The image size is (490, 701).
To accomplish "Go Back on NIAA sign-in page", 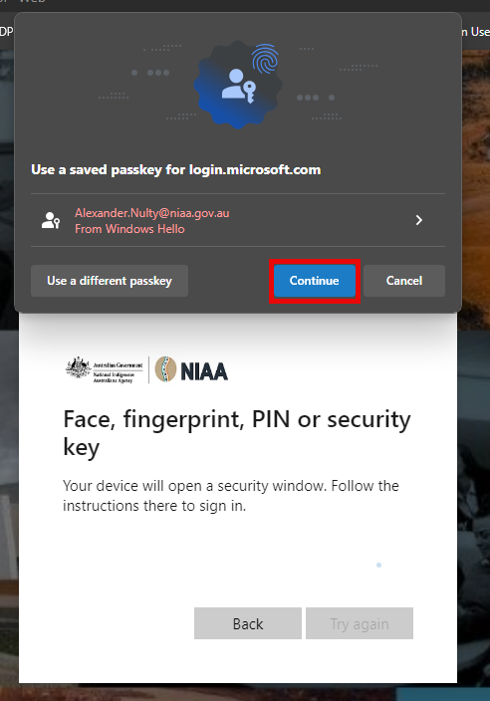I will coord(248,623).
